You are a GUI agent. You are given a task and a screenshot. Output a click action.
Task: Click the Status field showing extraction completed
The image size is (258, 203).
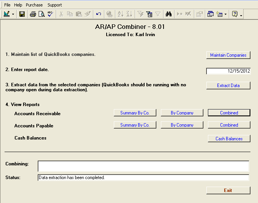[143, 178]
